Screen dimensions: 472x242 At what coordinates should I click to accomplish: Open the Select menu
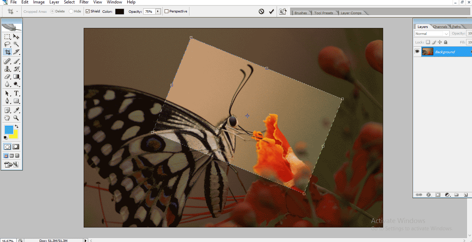pyautogui.click(x=69, y=2)
